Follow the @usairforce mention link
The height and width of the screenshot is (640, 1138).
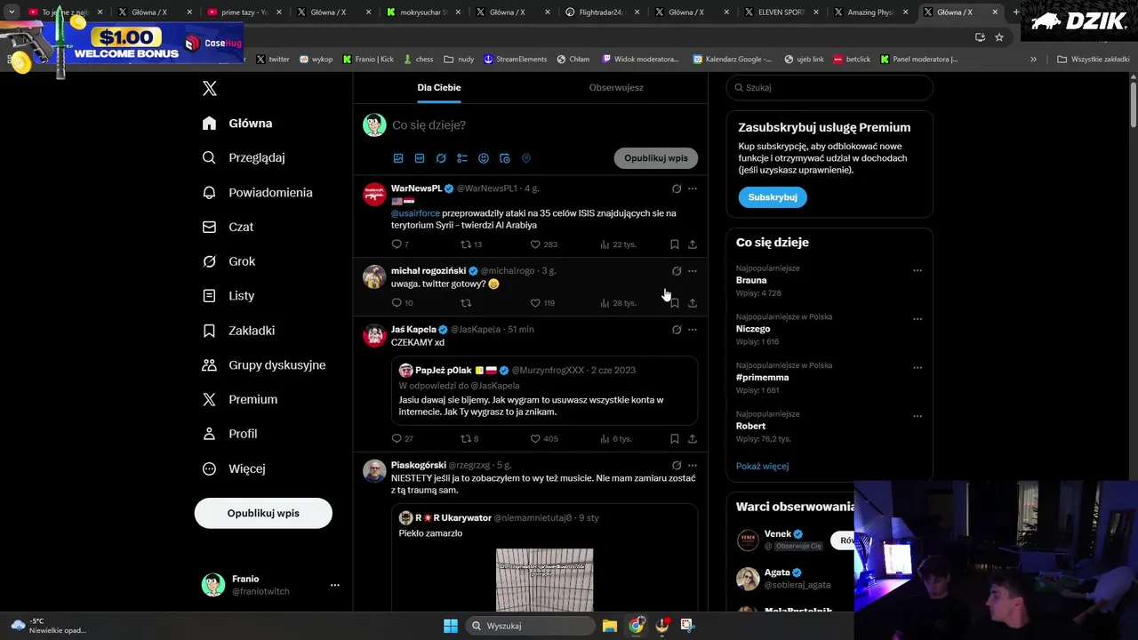415,213
